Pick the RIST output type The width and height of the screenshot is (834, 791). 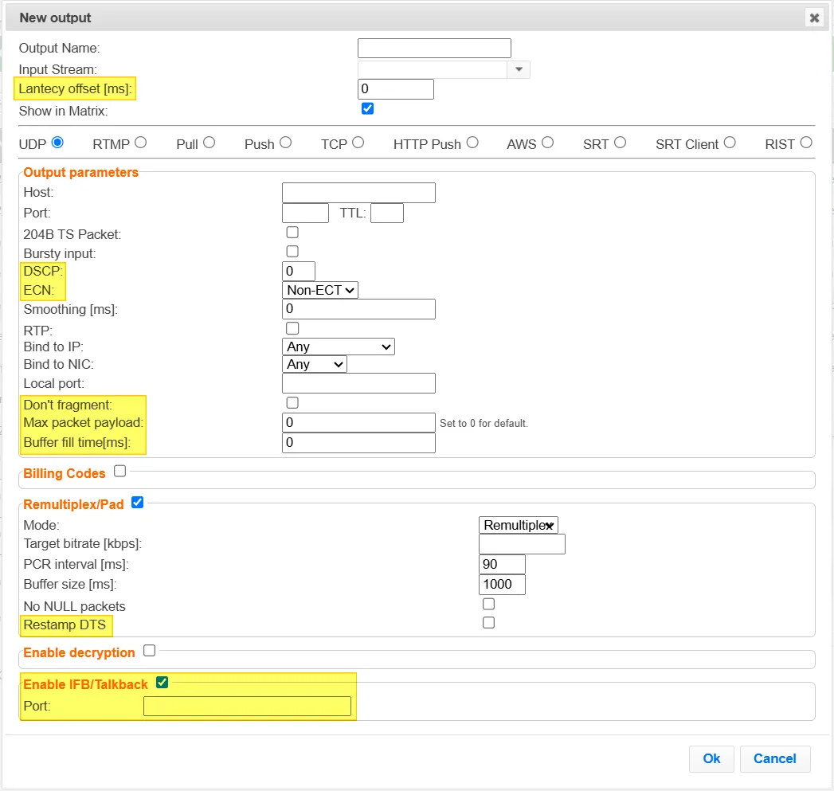click(806, 143)
